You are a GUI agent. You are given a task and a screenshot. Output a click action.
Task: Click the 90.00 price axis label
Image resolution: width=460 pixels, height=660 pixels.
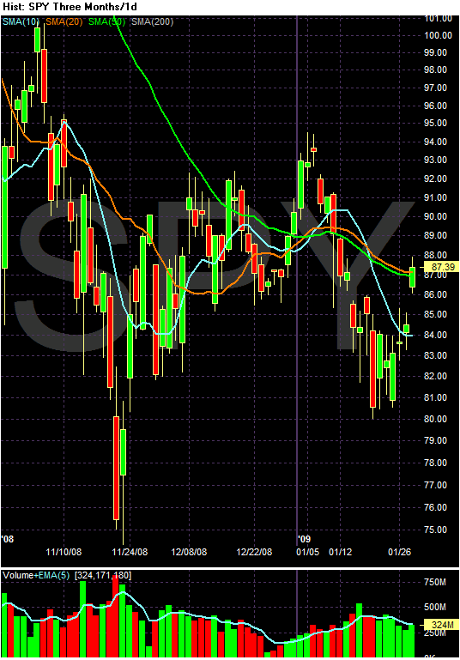(x=436, y=216)
